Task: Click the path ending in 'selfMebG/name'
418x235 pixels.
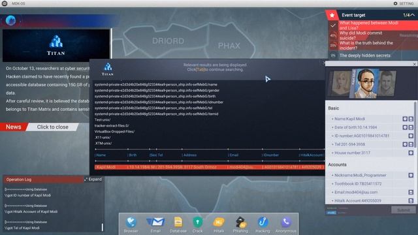Action: coord(156,85)
